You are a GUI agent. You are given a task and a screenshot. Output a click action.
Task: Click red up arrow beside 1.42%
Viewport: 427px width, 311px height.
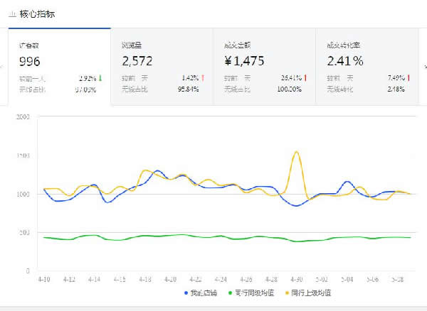tap(203, 77)
